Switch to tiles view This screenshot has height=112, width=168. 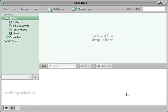104,66
